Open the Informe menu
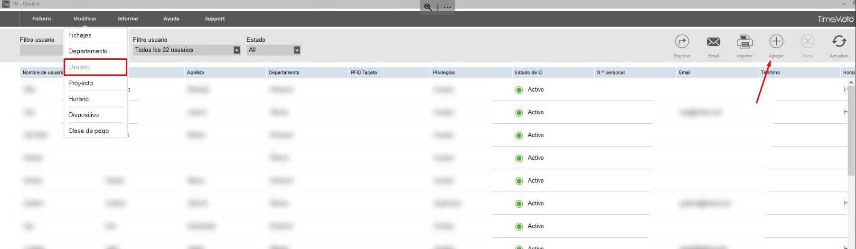 tap(128, 19)
